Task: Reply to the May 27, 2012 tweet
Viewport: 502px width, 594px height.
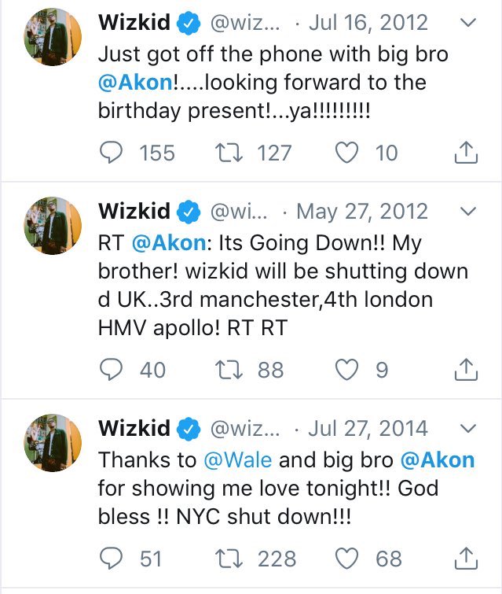Action: click(115, 369)
